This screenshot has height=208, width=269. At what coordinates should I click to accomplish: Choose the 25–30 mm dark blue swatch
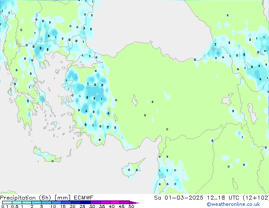[86, 202]
